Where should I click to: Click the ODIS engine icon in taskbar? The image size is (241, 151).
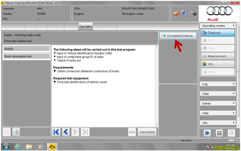pyautogui.click(x=52, y=147)
